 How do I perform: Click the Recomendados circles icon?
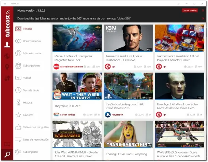pyautogui.click(x=18, y=41)
